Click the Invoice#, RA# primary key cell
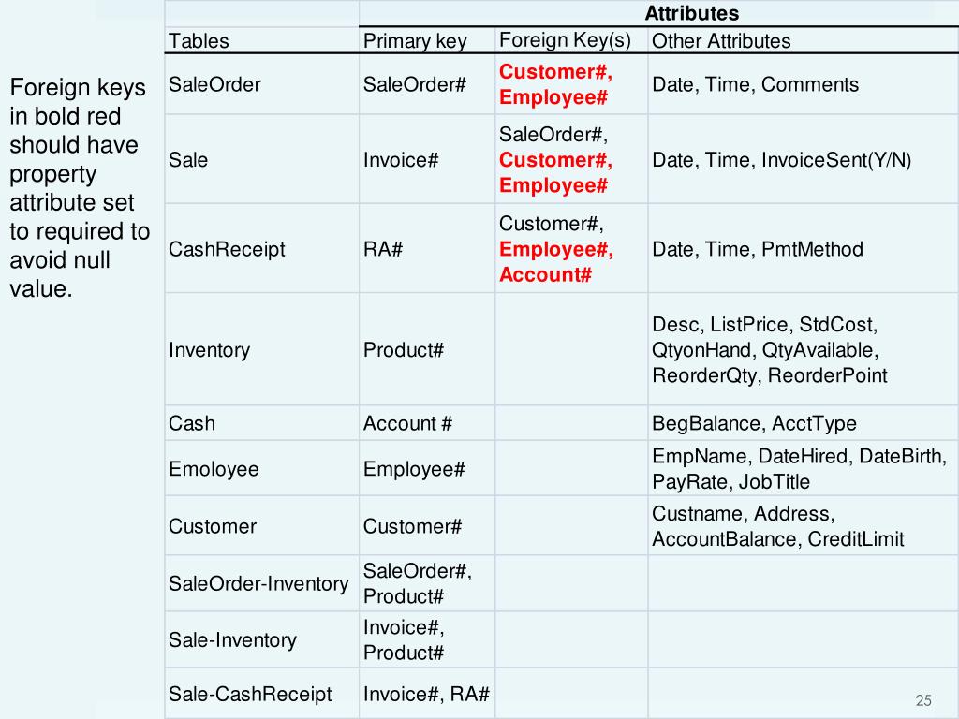The height and width of the screenshot is (719, 959). click(426, 695)
